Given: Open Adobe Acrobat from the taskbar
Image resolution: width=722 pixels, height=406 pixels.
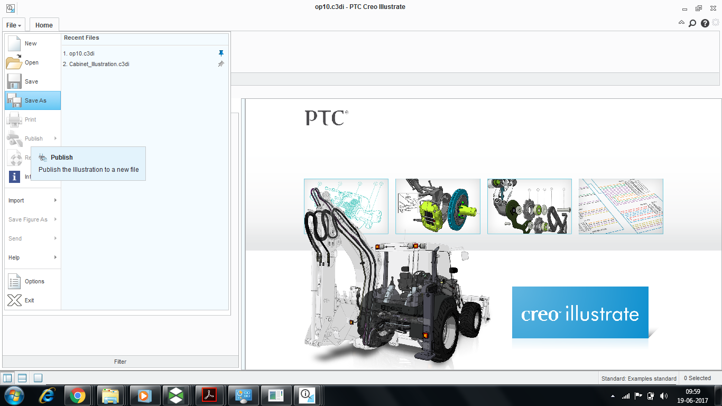Looking at the screenshot, I should [x=210, y=395].
